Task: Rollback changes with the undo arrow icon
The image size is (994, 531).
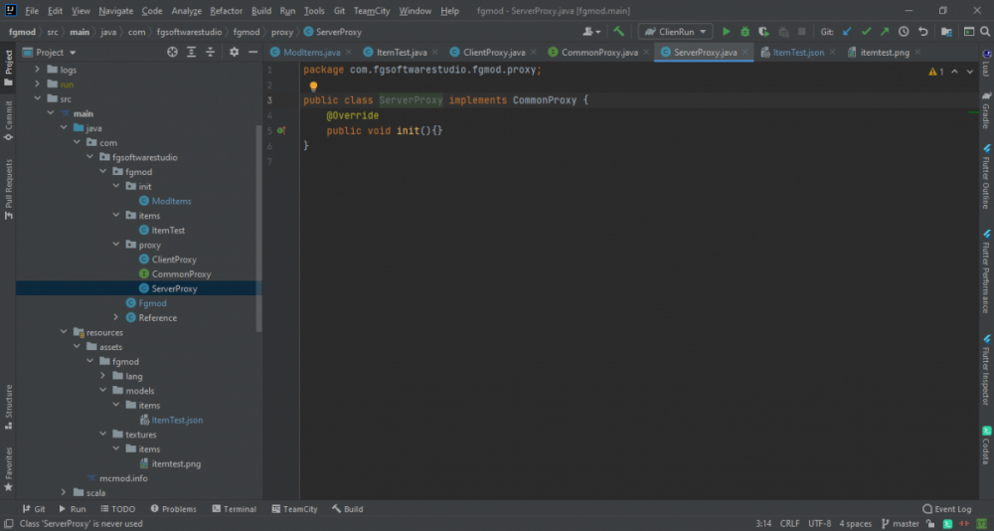Action: (922, 31)
